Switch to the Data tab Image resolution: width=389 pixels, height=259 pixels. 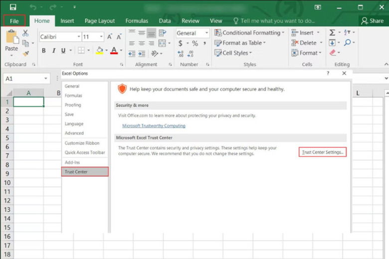click(165, 21)
